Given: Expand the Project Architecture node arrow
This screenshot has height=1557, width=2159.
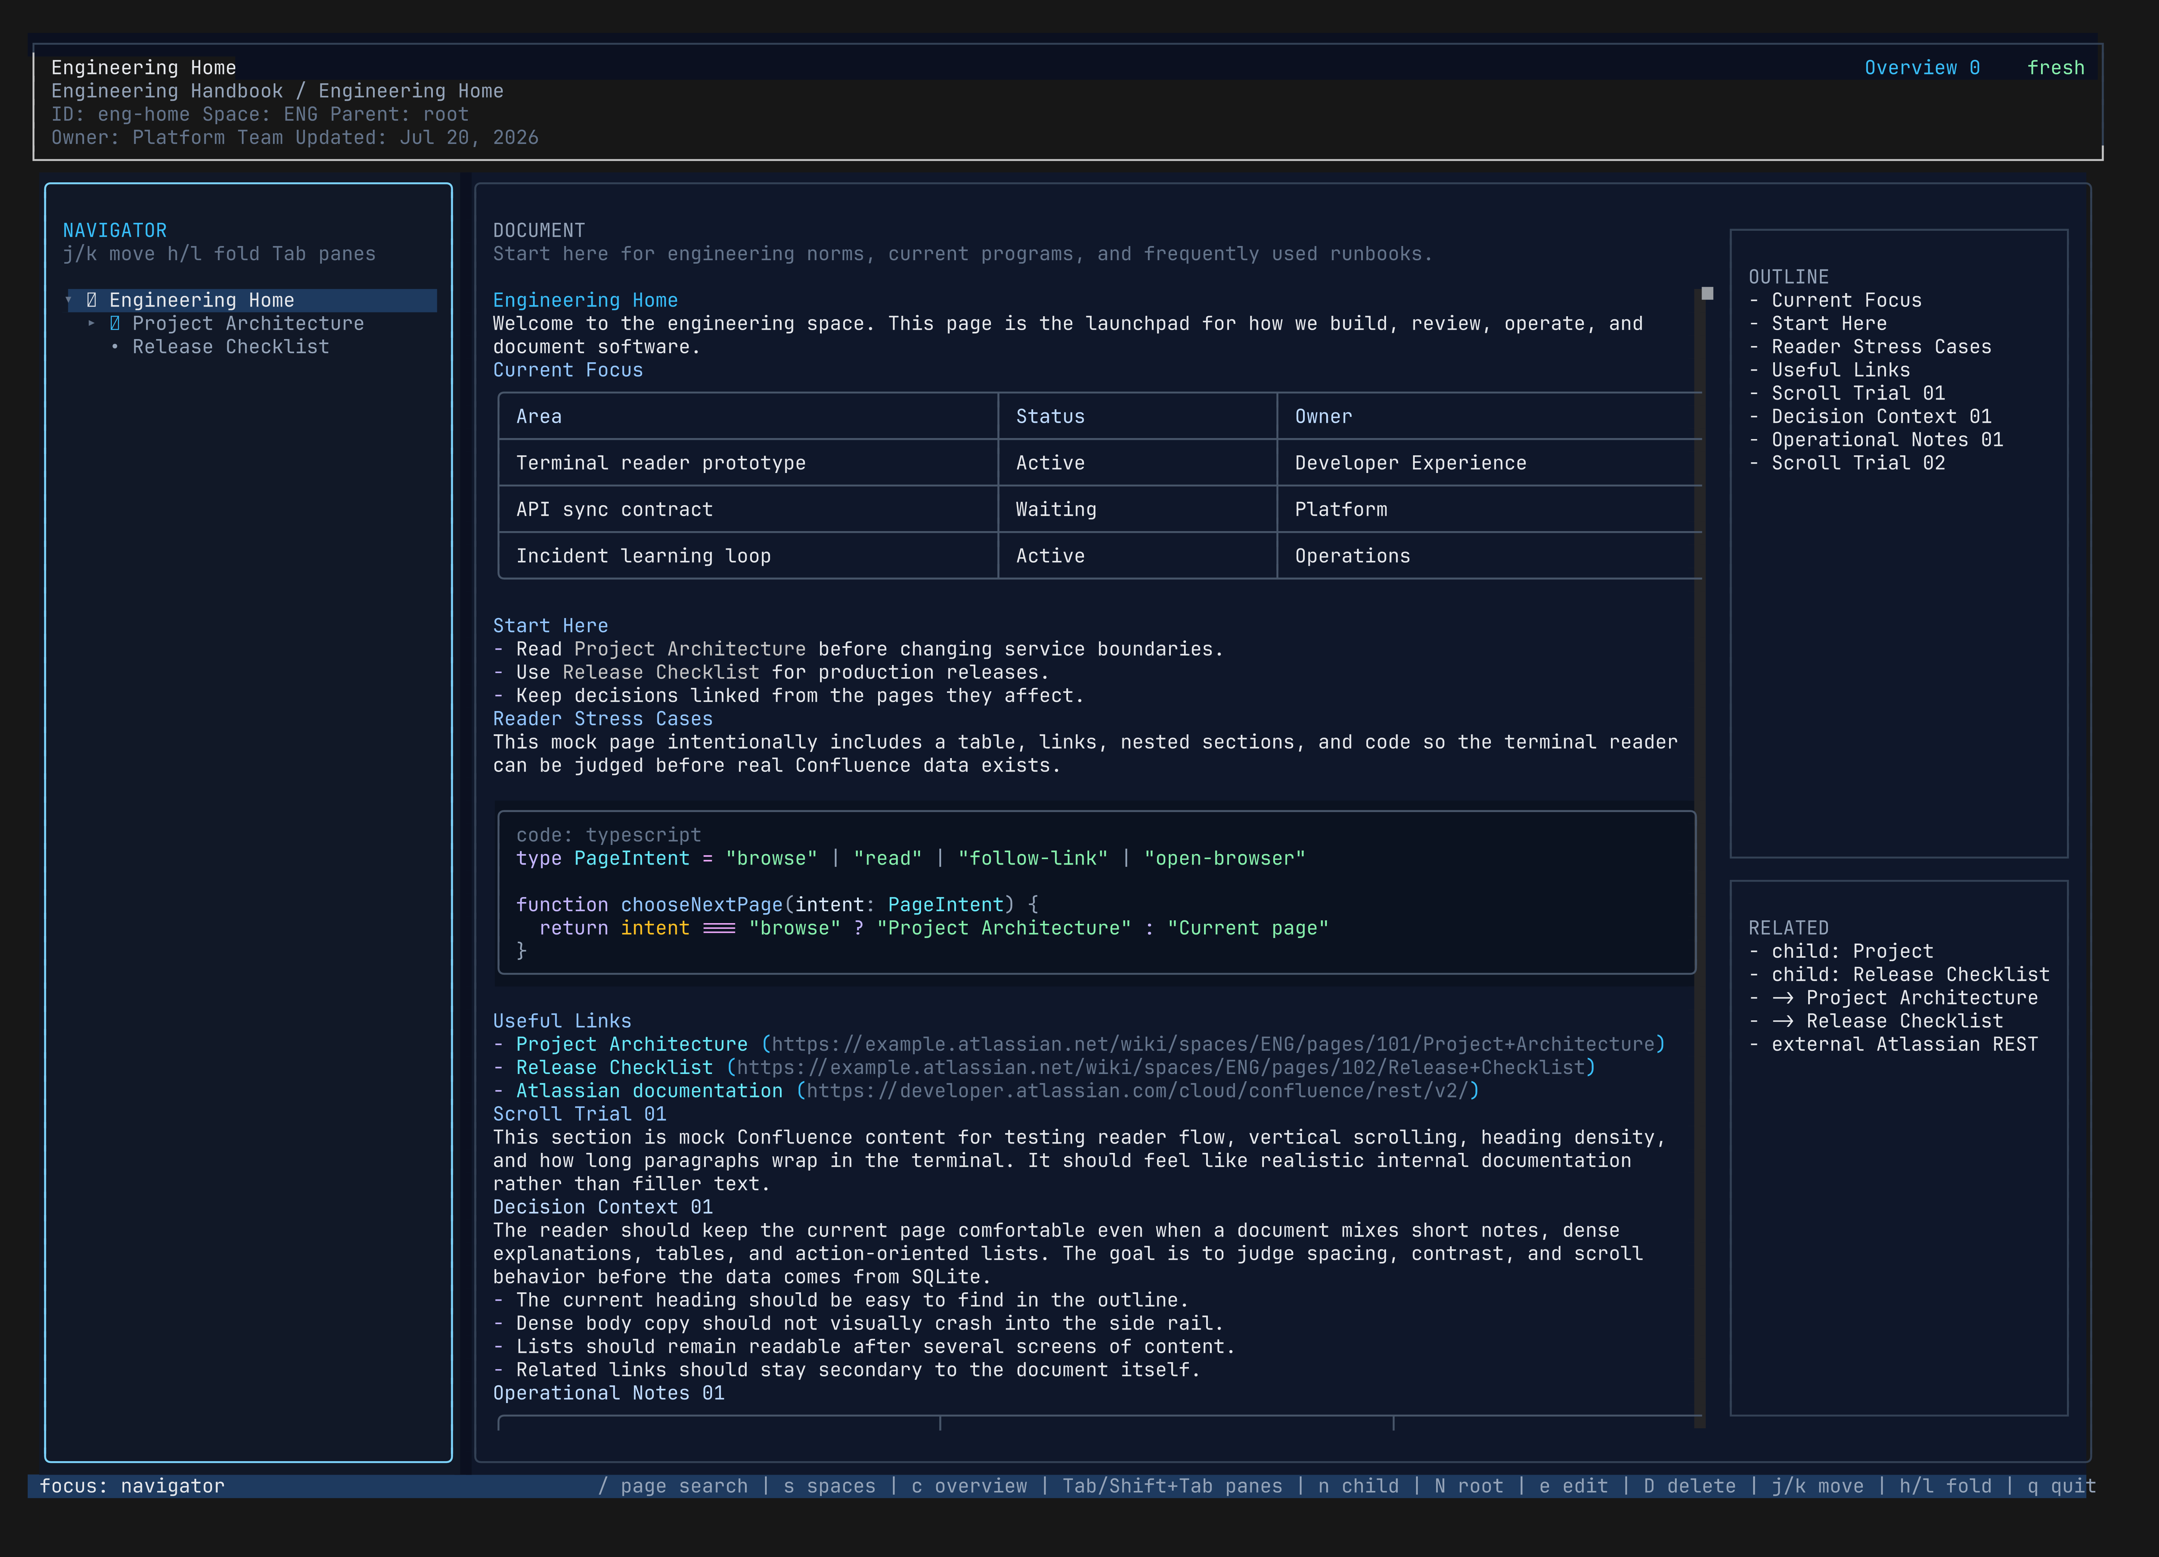Looking at the screenshot, I should pos(91,324).
